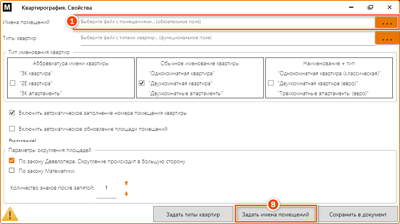Enable abbreviation naming "2Е квартира" checkbox

pyautogui.click(x=12, y=83)
